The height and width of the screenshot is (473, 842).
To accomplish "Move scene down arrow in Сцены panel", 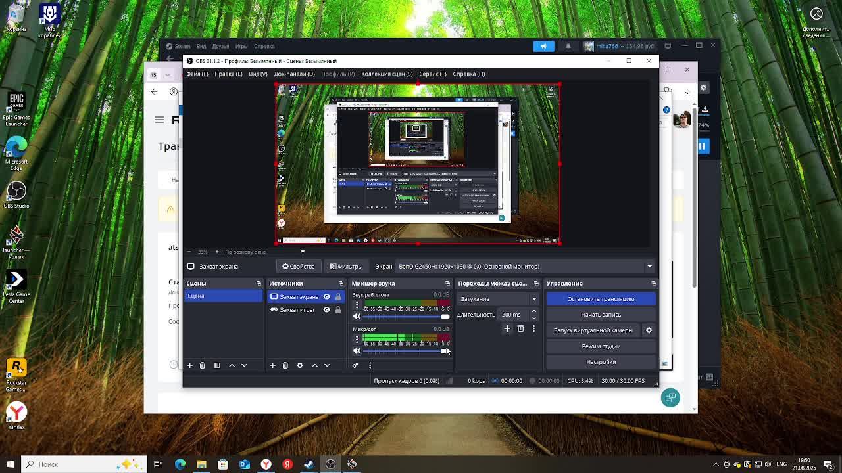I will click(x=244, y=365).
